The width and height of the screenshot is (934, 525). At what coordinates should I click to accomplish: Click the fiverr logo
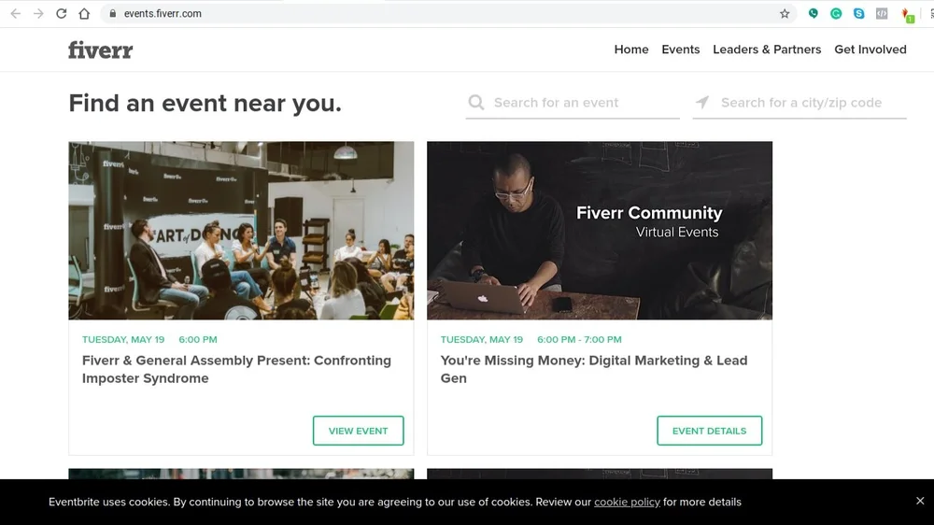pos(100,50)
